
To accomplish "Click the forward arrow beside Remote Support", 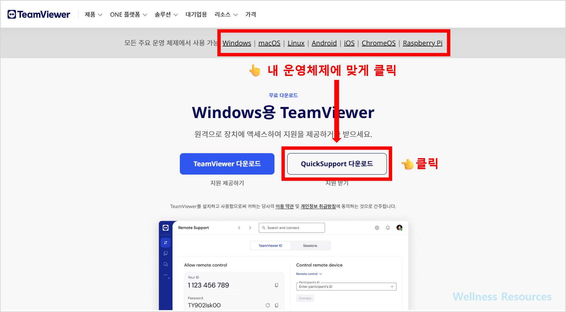I will pyautogui.click(x=250, y=228).
